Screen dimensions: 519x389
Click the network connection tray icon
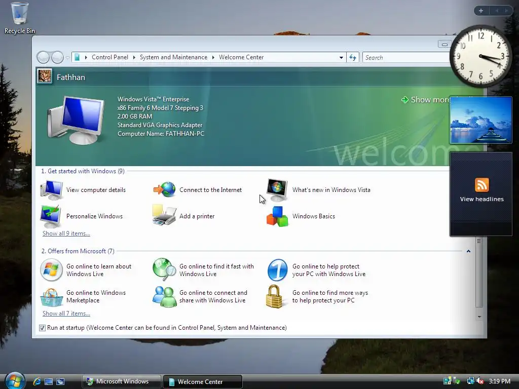[x=470, y=381]
